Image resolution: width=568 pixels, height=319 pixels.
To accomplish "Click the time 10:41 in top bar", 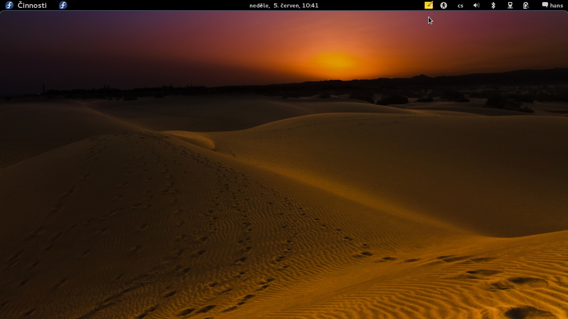I will (x=310, y=5).
